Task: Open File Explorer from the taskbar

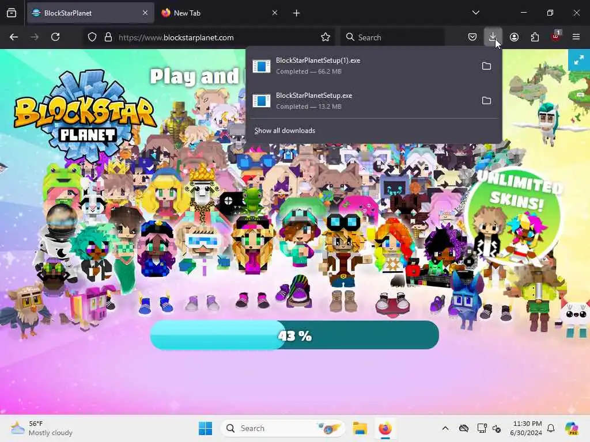Action: coord(360,428)
